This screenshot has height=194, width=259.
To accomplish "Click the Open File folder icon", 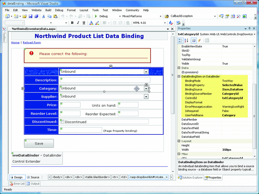I will [x=25, y=16].
